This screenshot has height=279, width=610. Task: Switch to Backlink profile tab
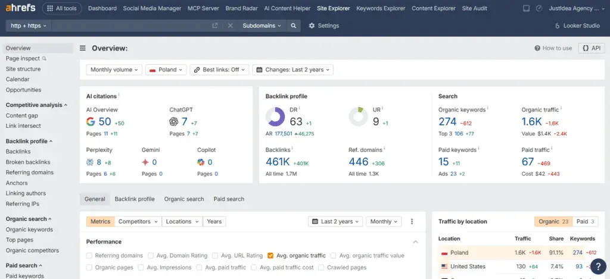[135, 199]
